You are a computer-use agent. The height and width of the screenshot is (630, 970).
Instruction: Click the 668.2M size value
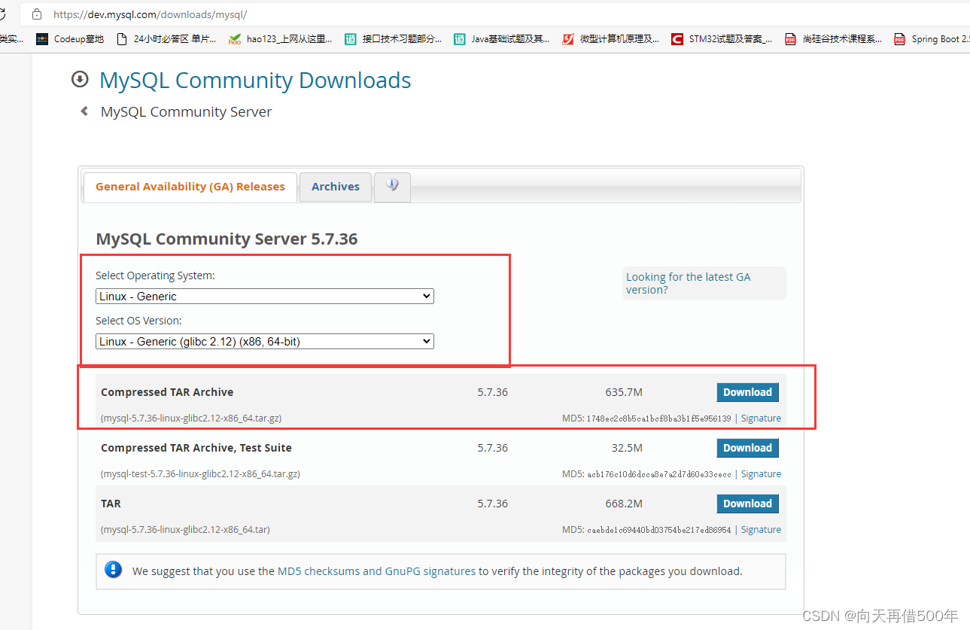[x=624, y=504]
